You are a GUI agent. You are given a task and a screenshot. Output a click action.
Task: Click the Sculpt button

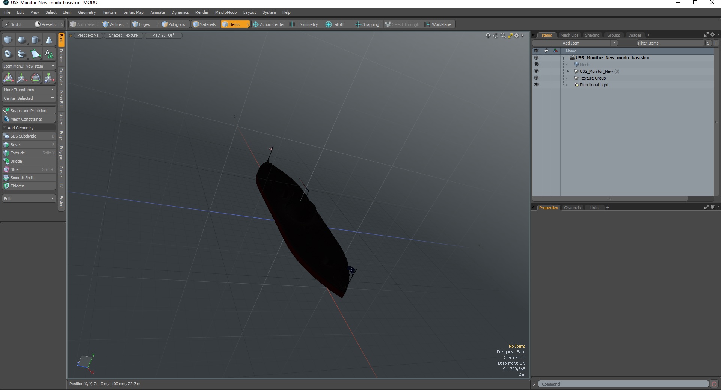tap(17, 24)
